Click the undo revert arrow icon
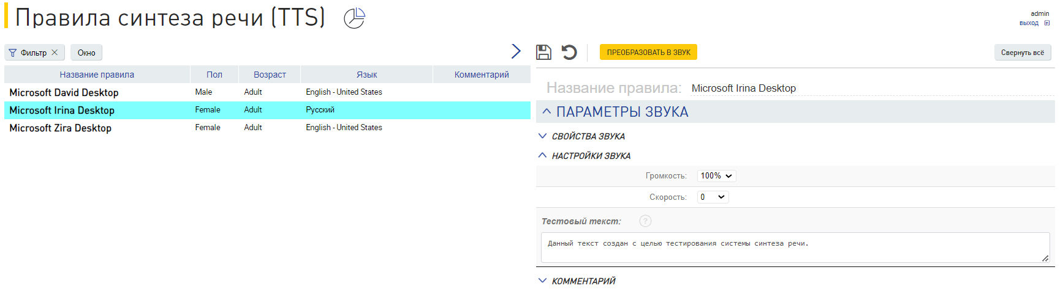1063x297 pixels. pyautogui.click(x=569, y=53)
